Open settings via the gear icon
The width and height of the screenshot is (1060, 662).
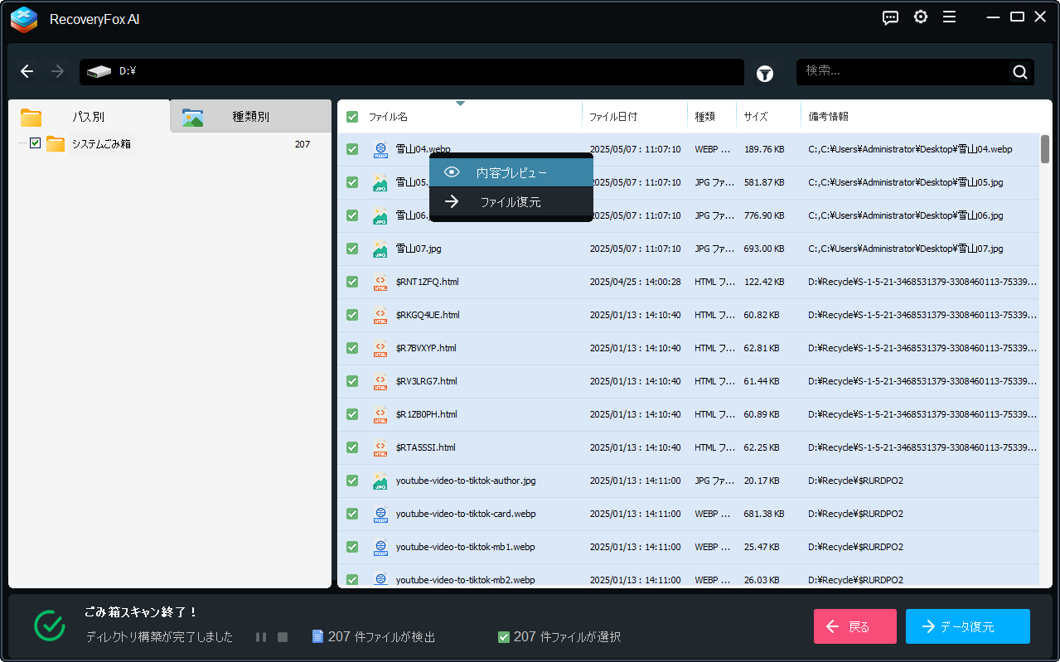920,17
